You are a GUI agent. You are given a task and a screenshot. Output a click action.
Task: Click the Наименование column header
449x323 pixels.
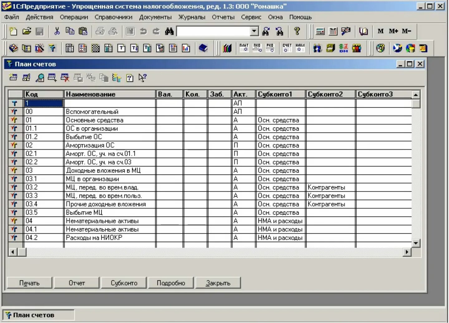[x=110, y=94]
